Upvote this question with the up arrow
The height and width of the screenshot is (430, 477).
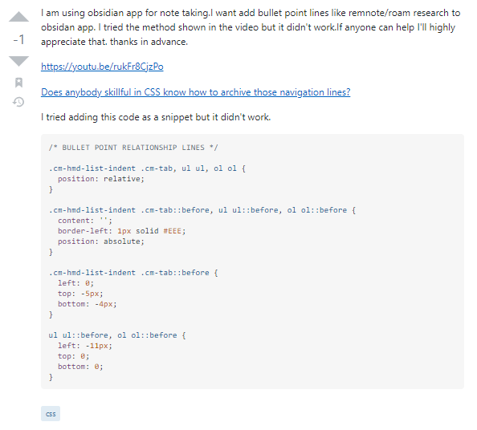point(18,17)
